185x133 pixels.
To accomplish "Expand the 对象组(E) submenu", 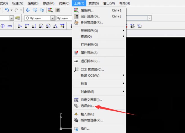I will point(99,91).
